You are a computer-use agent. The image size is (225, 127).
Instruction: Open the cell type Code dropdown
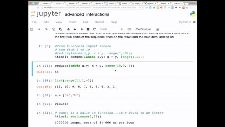[111, 29]
